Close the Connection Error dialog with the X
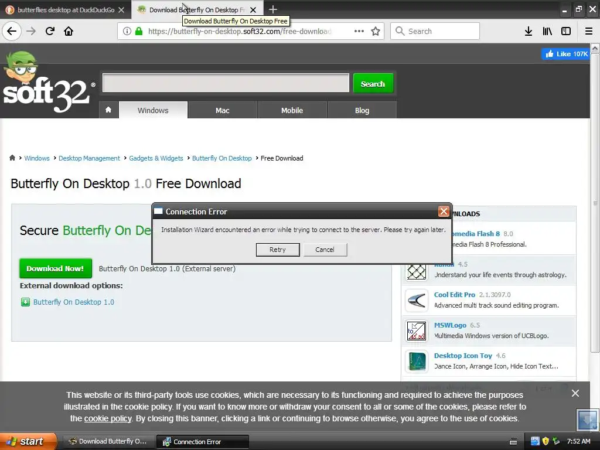The image size is (600, 450). click(x=444, y=211)
